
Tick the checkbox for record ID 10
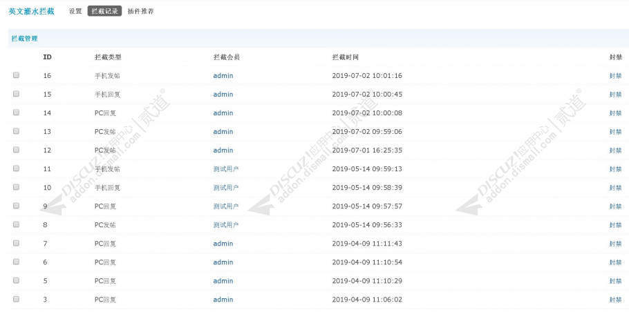pyautogui.click(x=16, y=187)
